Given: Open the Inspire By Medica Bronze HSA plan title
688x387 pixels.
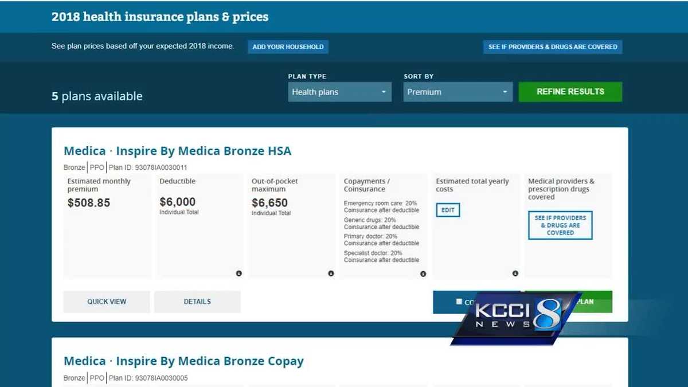Looking at the screenshot, I should point(178,151).
